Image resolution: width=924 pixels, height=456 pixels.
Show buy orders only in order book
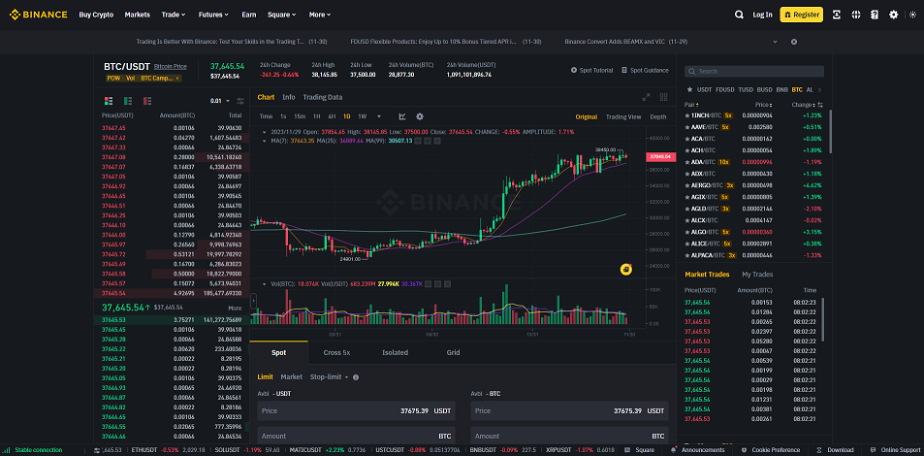pyautogui.click(x=128, y=101)
